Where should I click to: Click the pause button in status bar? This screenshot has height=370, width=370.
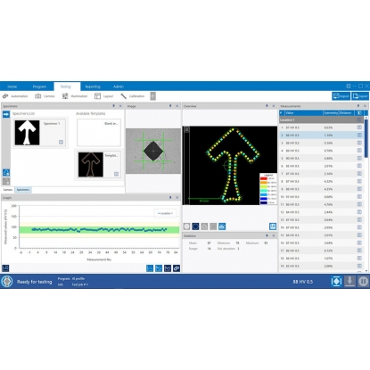(363, 281)
